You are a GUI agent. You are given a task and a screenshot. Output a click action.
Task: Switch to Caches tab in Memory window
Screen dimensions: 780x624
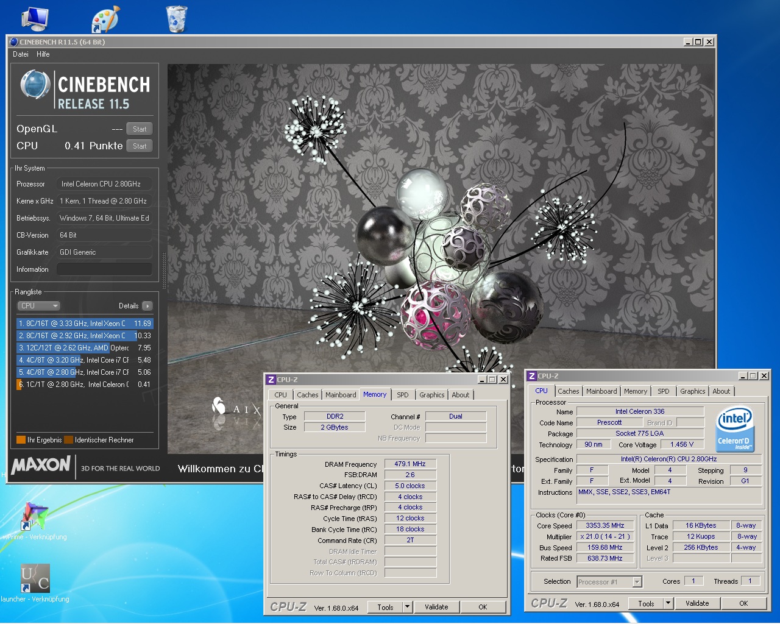[x=308, y=395]
